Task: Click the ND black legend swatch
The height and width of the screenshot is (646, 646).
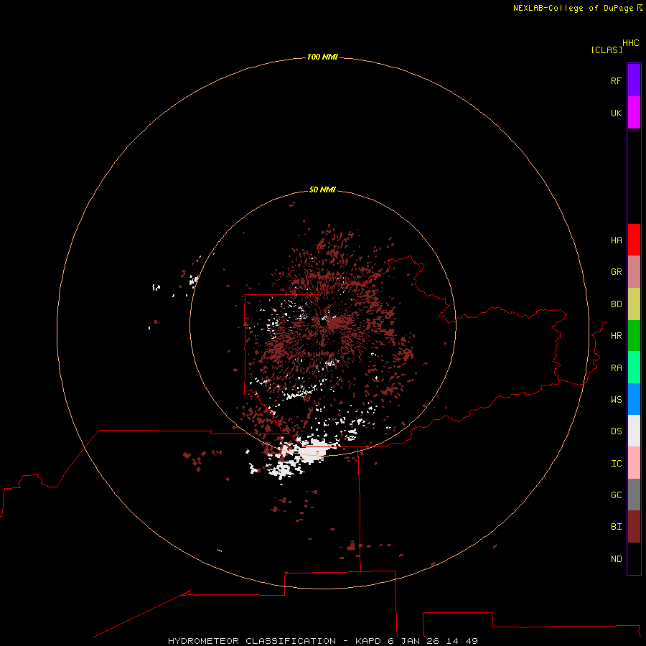Action: [x=634, y=558]
